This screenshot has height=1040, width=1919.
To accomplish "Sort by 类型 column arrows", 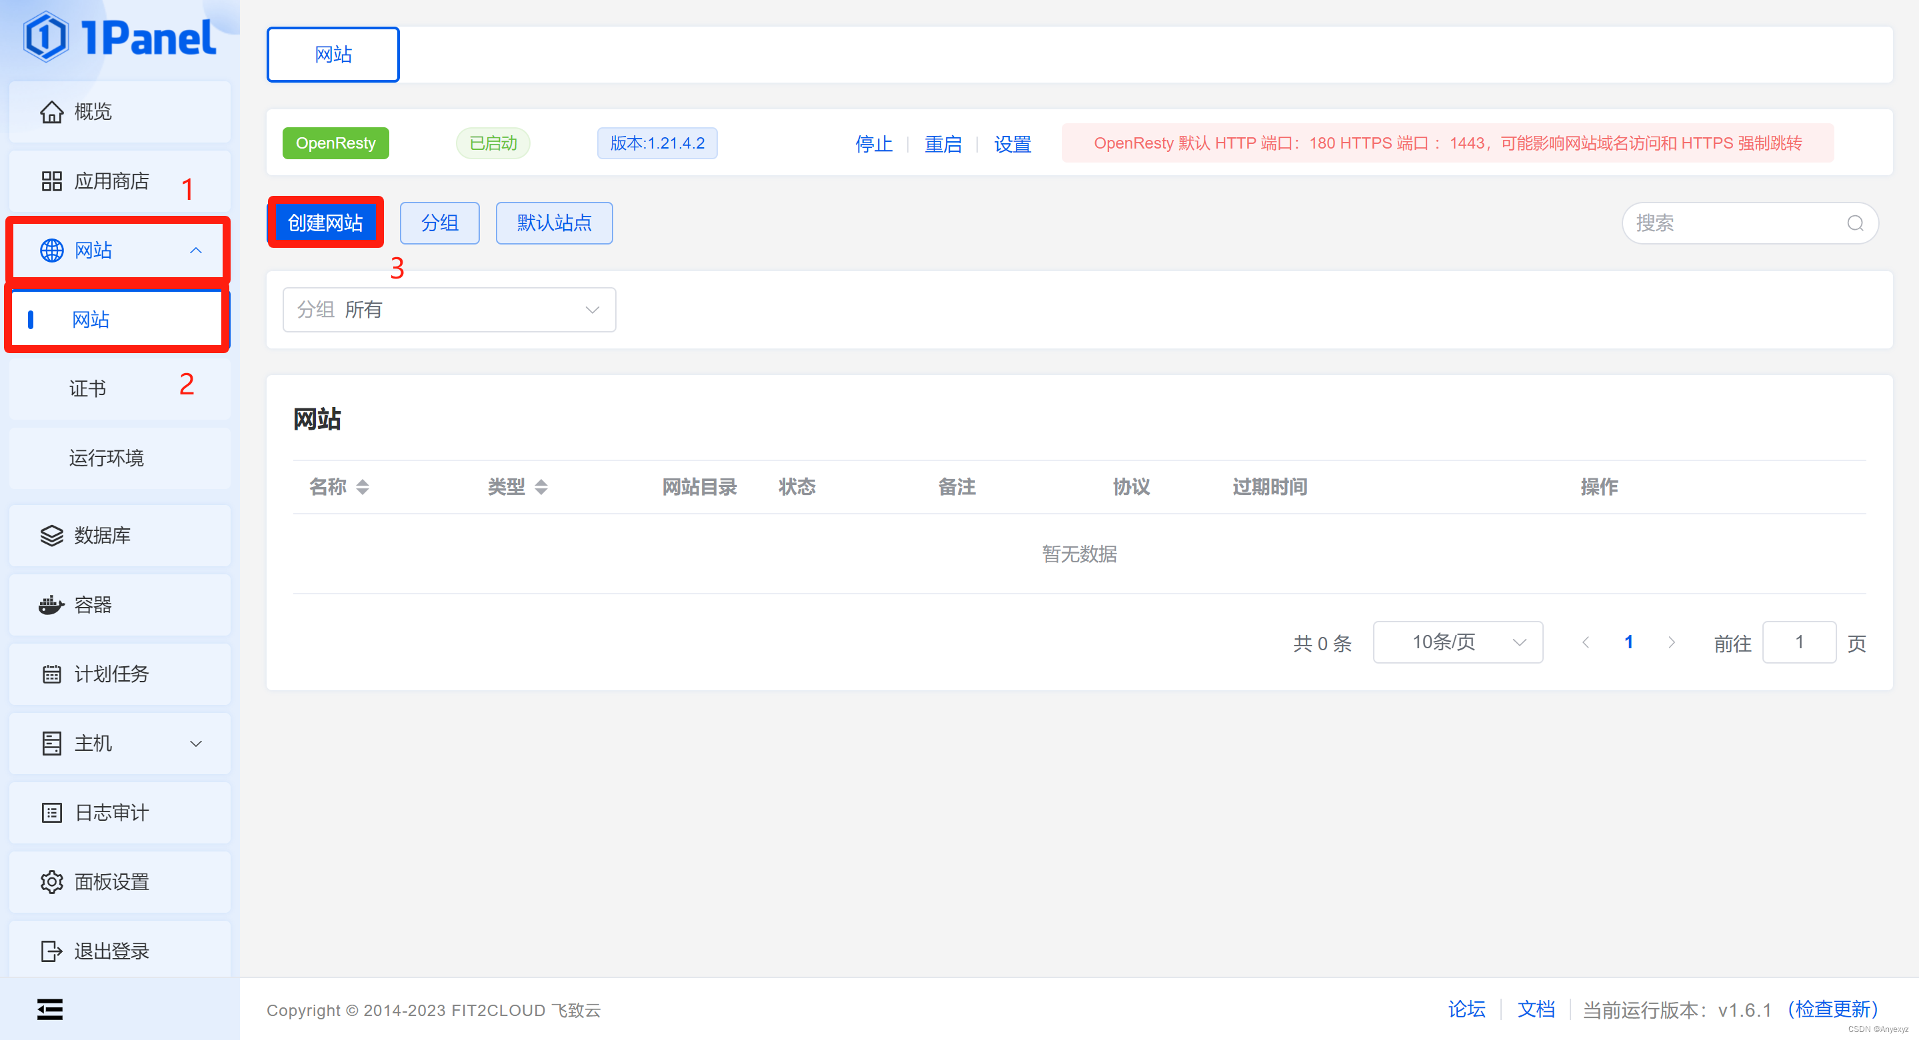I will pos(542,487).
